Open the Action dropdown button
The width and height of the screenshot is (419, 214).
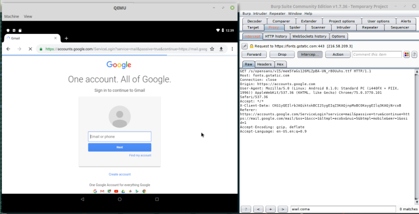338,54
